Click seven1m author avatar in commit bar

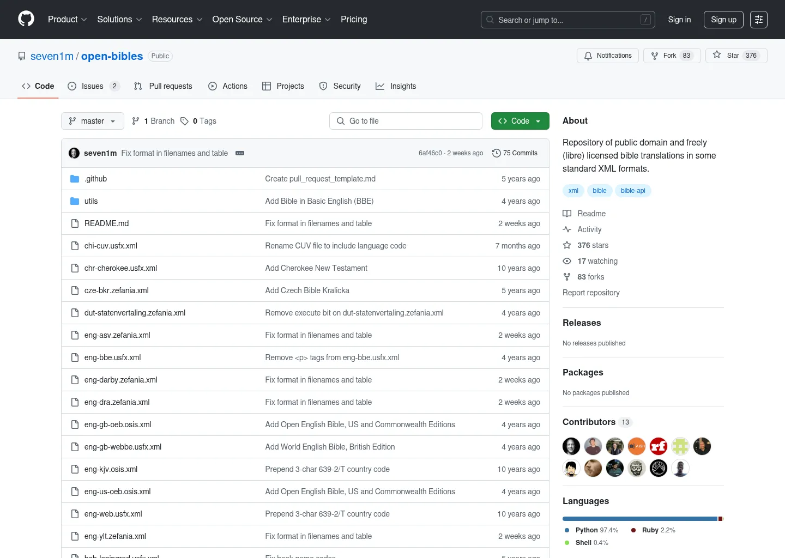coord(74,153)
